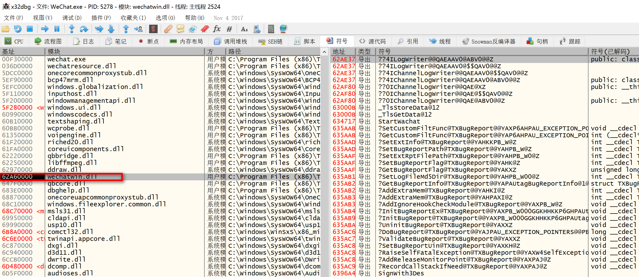Stop debugging with the blue square icon
This screenshot has width=639, height=277.
pyautogui.click(x=30, y=29)
